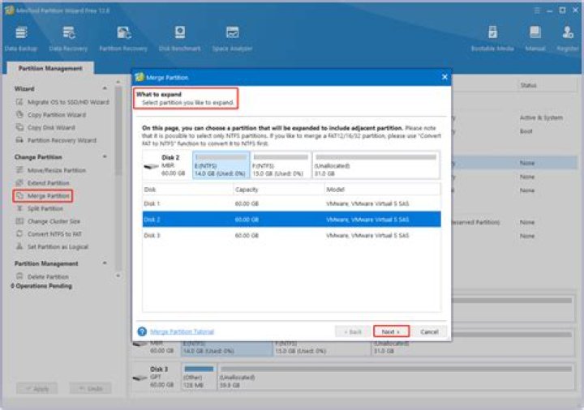Viewport: 584px width, 410px height.
Task: Click the sidebar scroll-down arrow
Action: [118, 275]
